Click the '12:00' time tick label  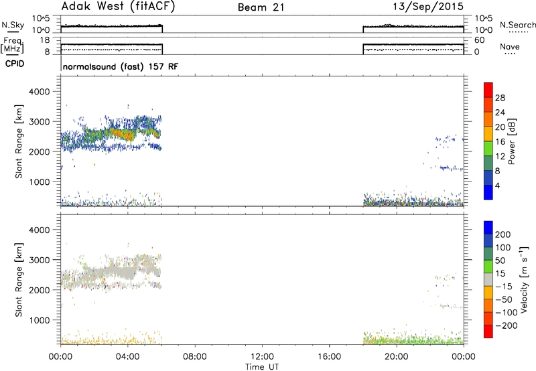(x=262, y=357)
